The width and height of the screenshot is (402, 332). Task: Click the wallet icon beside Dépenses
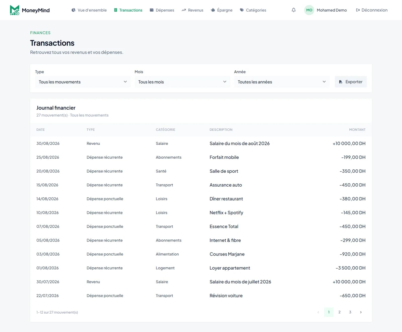152,10
